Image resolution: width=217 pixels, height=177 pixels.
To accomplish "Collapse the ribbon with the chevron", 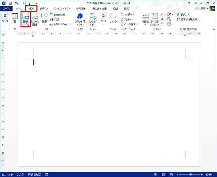I will pos(214,29).
